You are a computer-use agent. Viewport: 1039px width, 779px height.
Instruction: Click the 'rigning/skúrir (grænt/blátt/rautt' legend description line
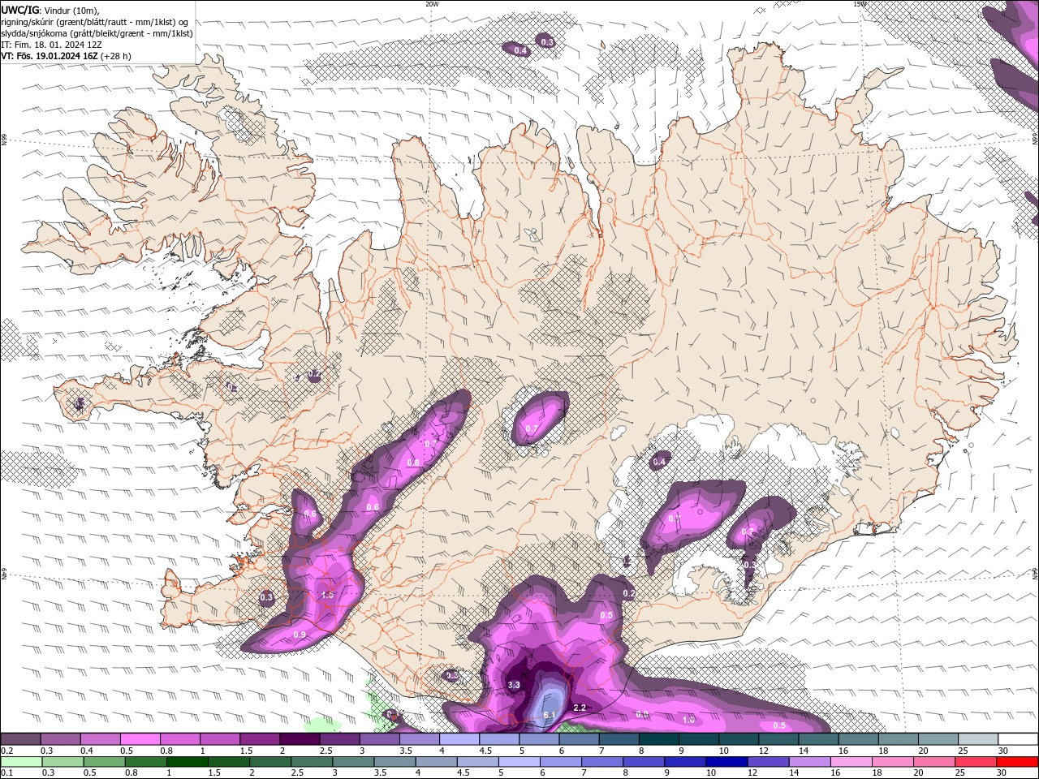pos(95,21)
